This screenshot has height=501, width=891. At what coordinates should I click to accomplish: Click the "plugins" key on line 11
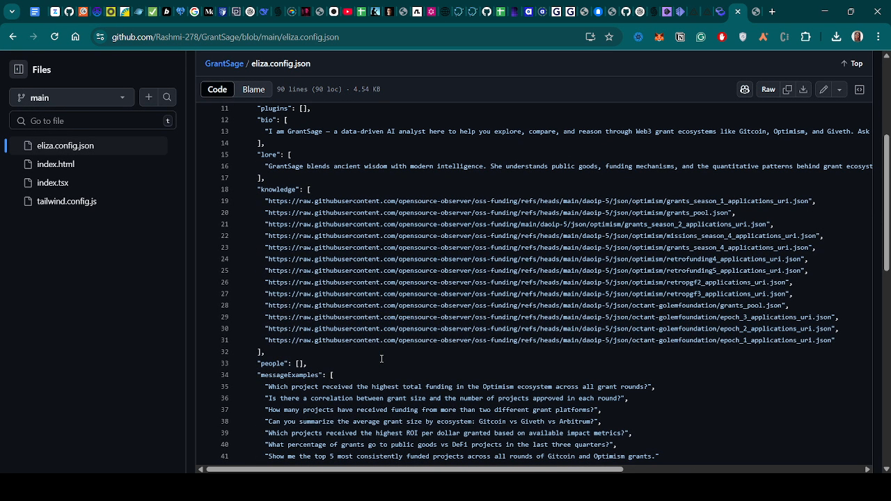coord(274,109)
